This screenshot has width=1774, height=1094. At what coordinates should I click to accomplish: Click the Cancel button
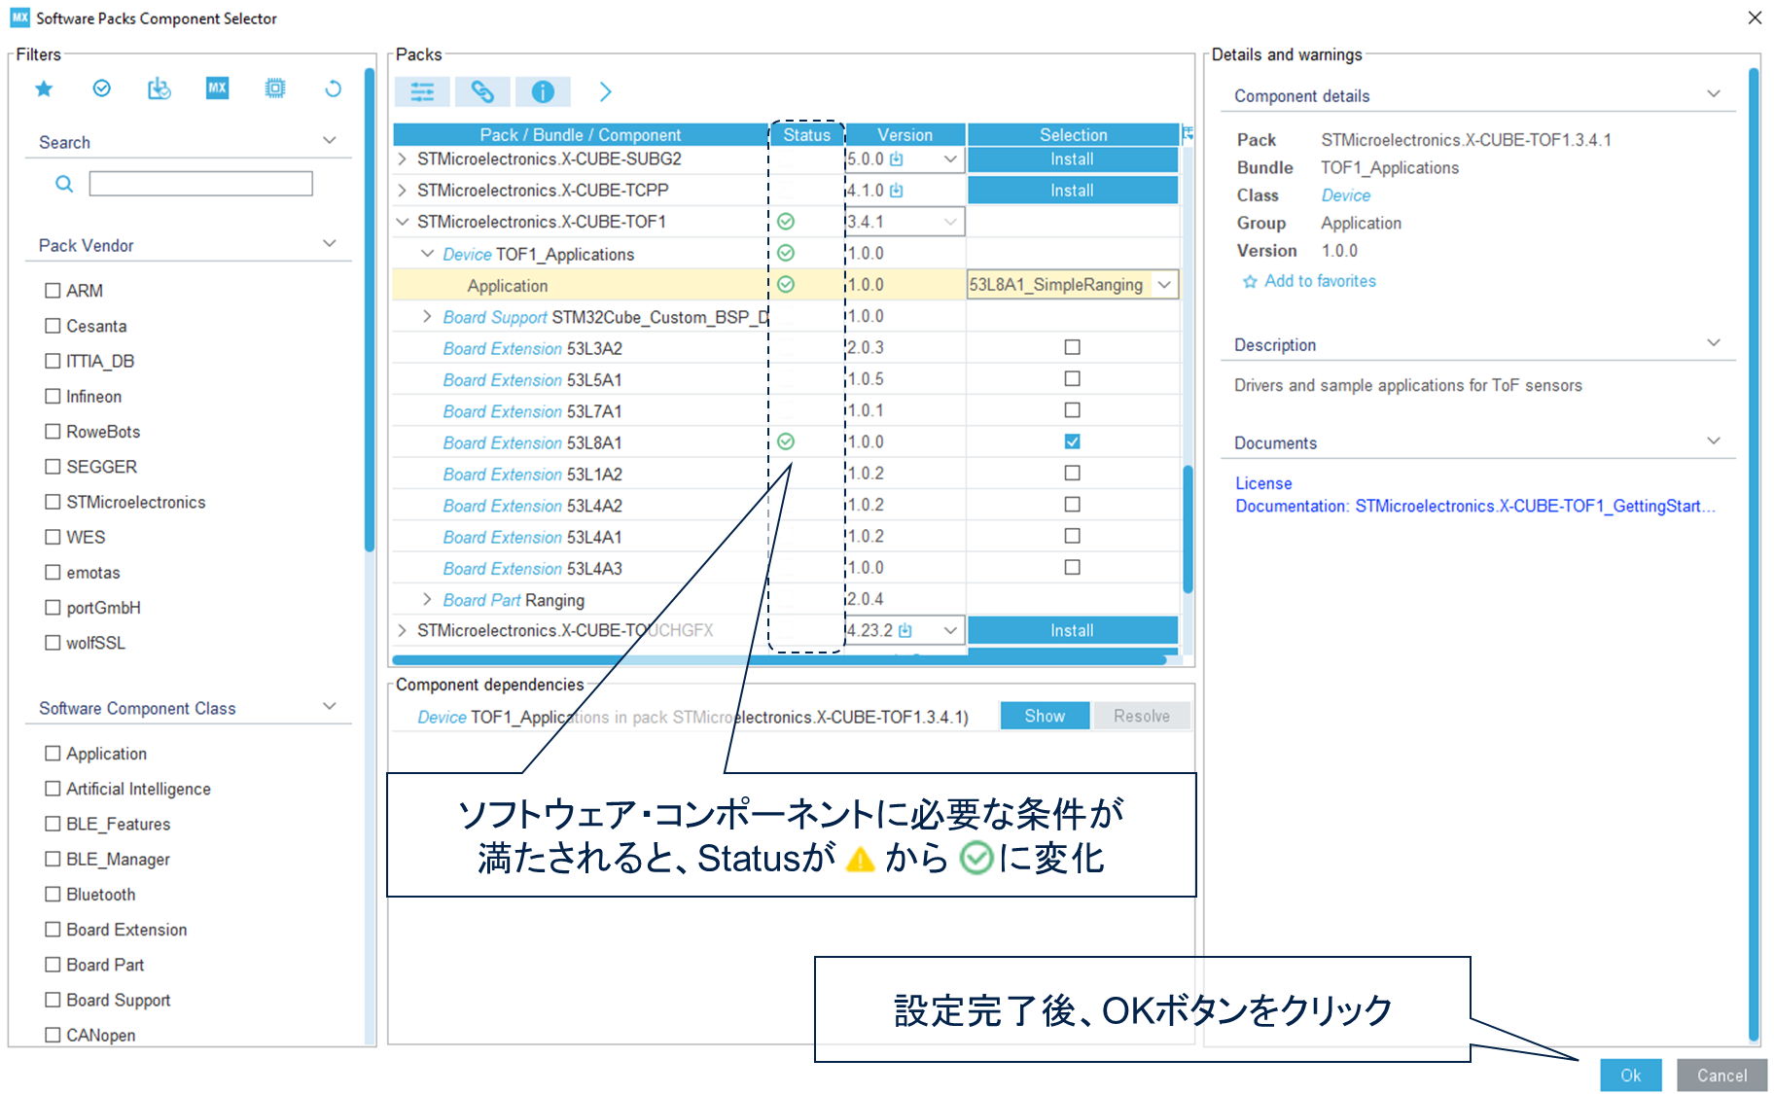[1721, 1075]
